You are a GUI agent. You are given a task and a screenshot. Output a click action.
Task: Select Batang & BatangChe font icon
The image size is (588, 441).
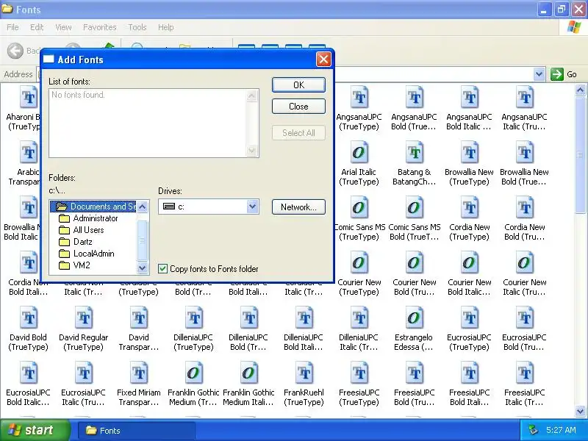click(x=414, y=153)
